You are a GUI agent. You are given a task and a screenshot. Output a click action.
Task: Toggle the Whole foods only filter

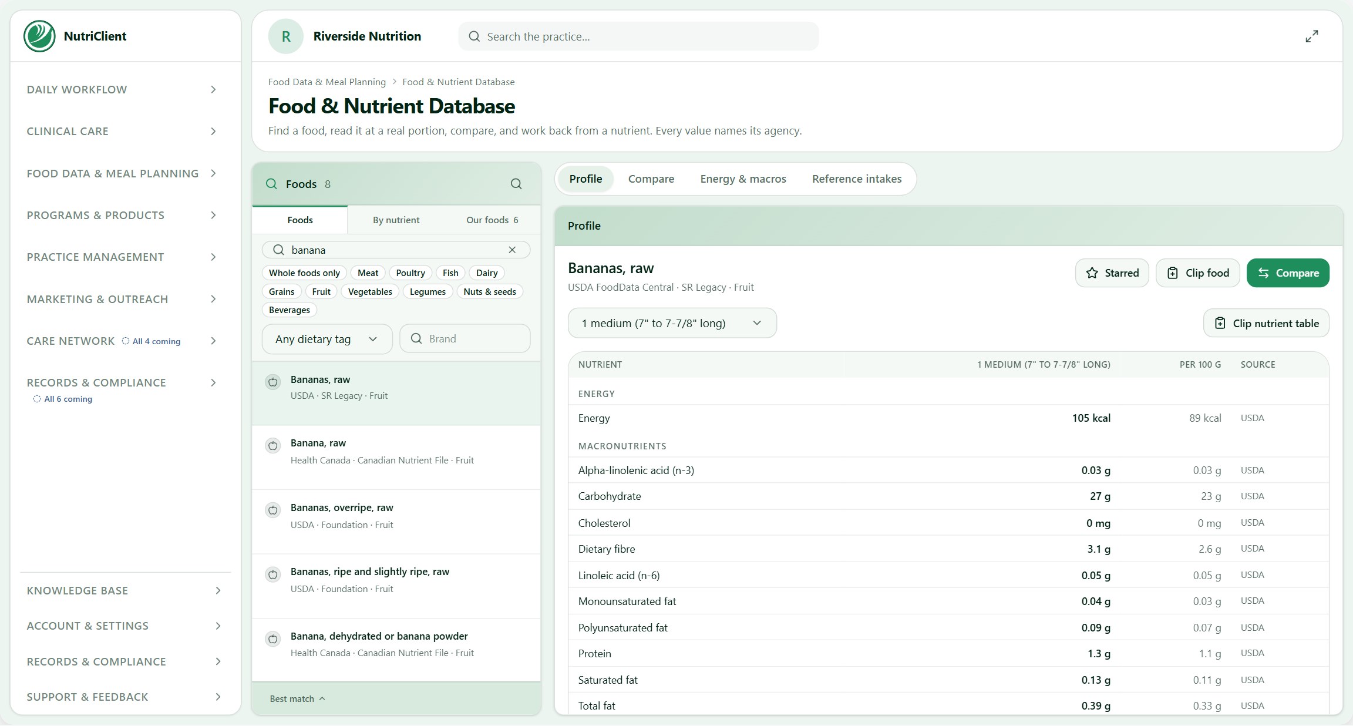coord(304,273)
